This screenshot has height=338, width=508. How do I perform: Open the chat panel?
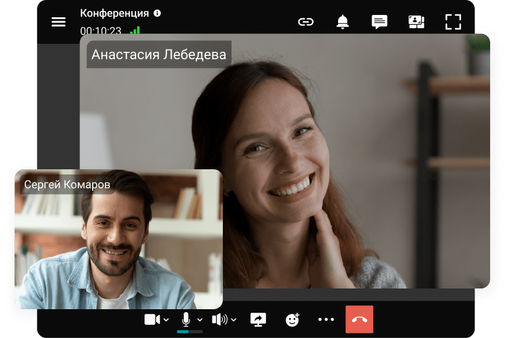379,22
